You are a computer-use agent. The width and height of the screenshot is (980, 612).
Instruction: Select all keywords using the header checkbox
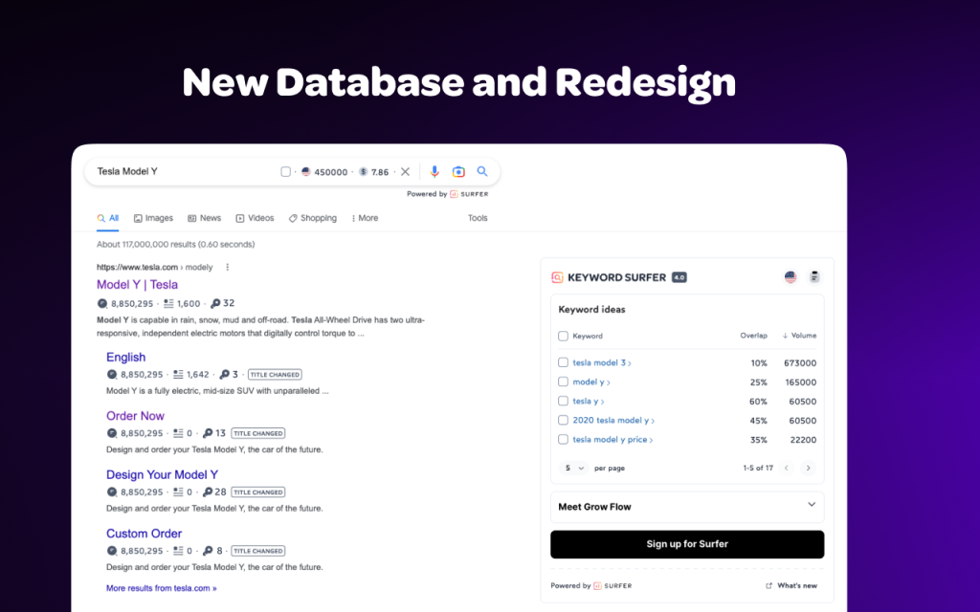[x=563, y=337]
